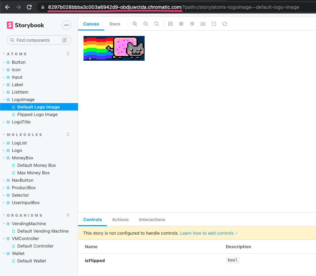Screen dimensions: 316x276
Task: Switch to the Docs tab
Action: [115, 24]
